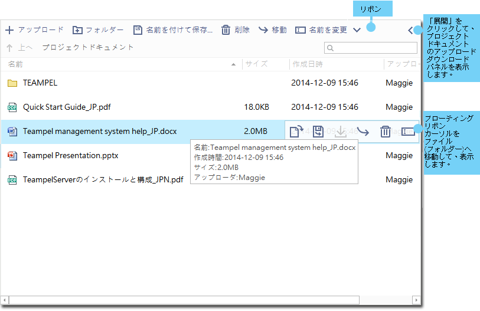Click the プロジェクトドキュメント breadcrumb

pos(88,47)
